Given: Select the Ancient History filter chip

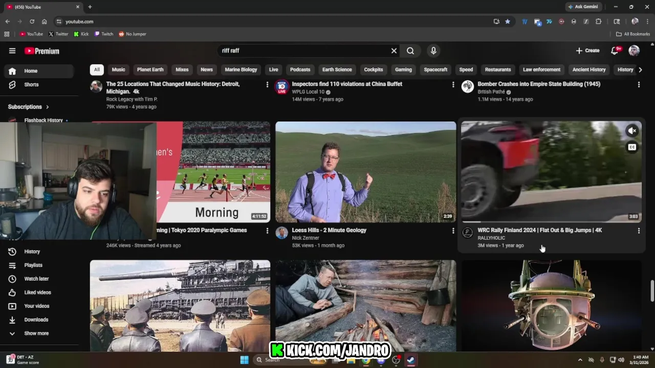Looking at the screenshot, I should (x=589, y=70).
